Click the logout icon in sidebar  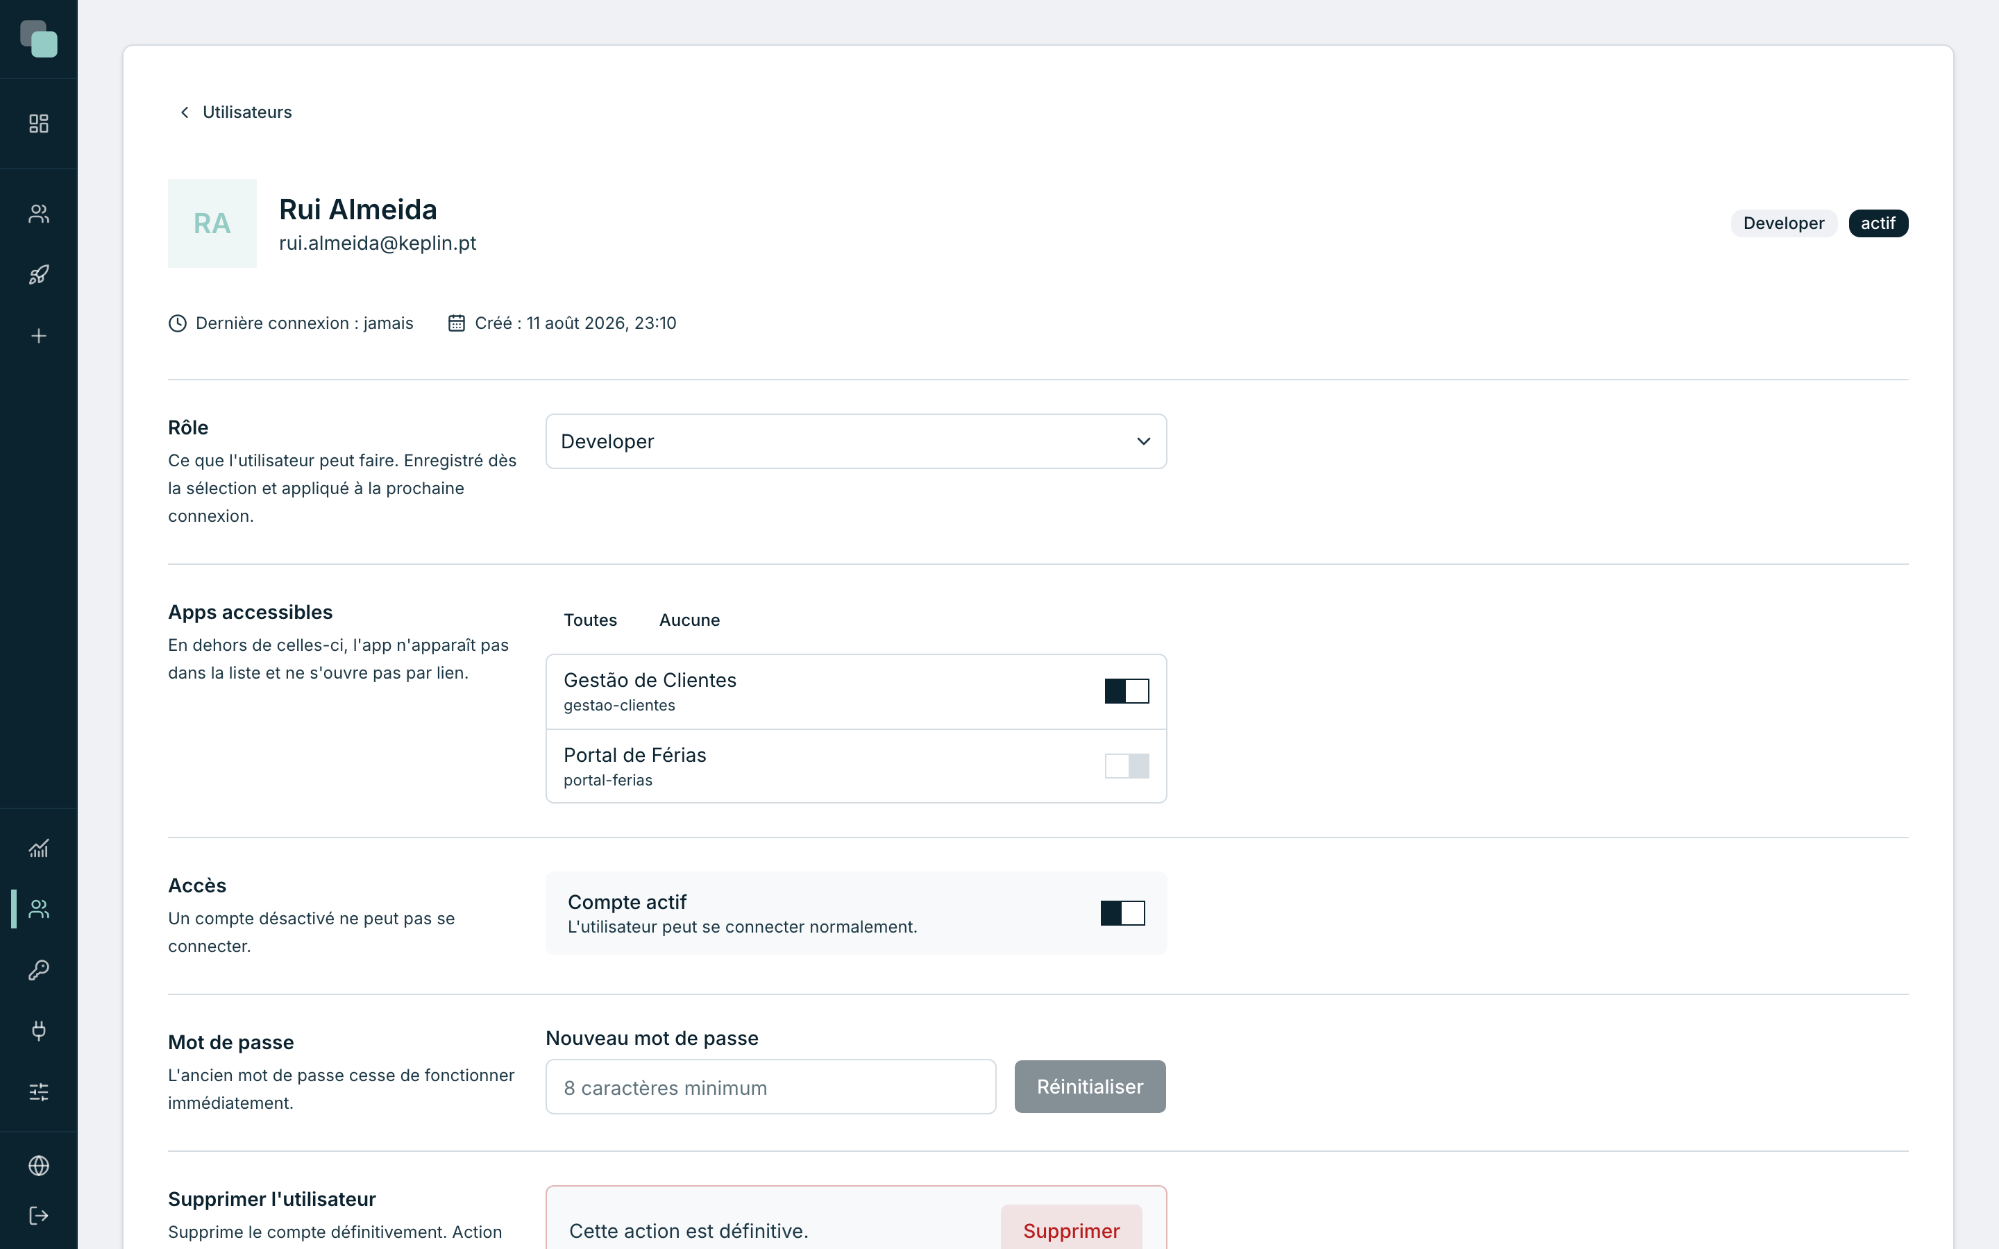(x=39, y=1216)
